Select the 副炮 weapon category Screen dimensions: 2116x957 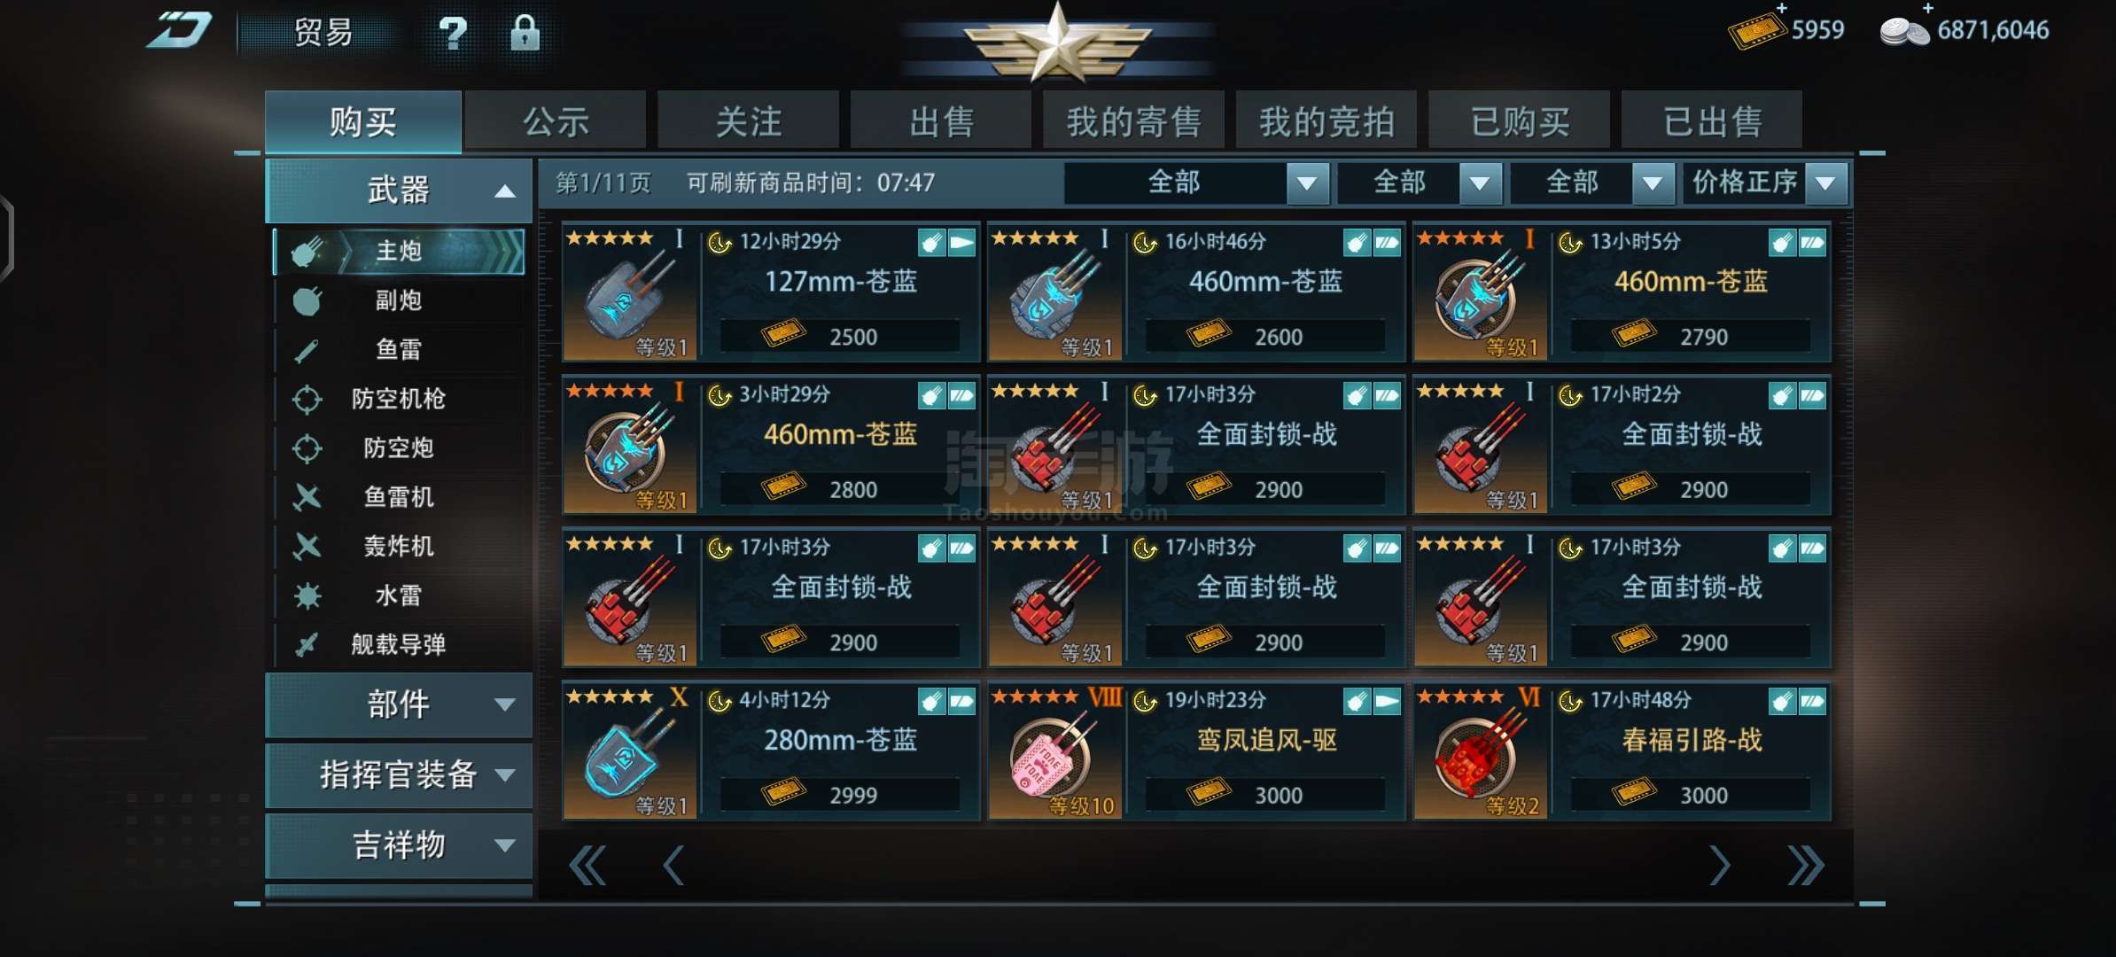[x=399, y=300]
